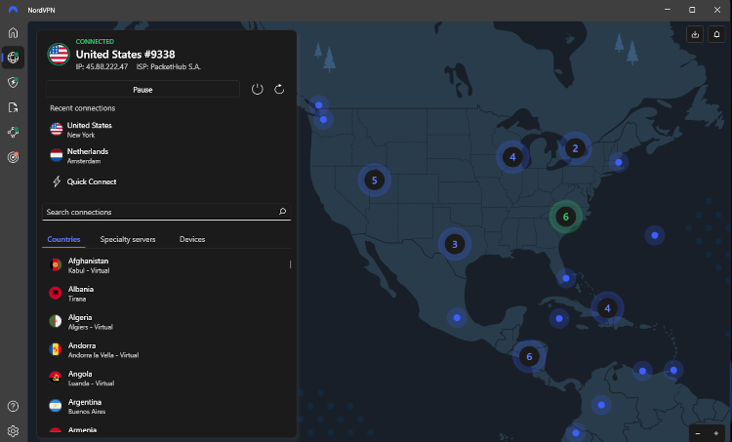Click the Andorra flag icon

click(56, 349)
